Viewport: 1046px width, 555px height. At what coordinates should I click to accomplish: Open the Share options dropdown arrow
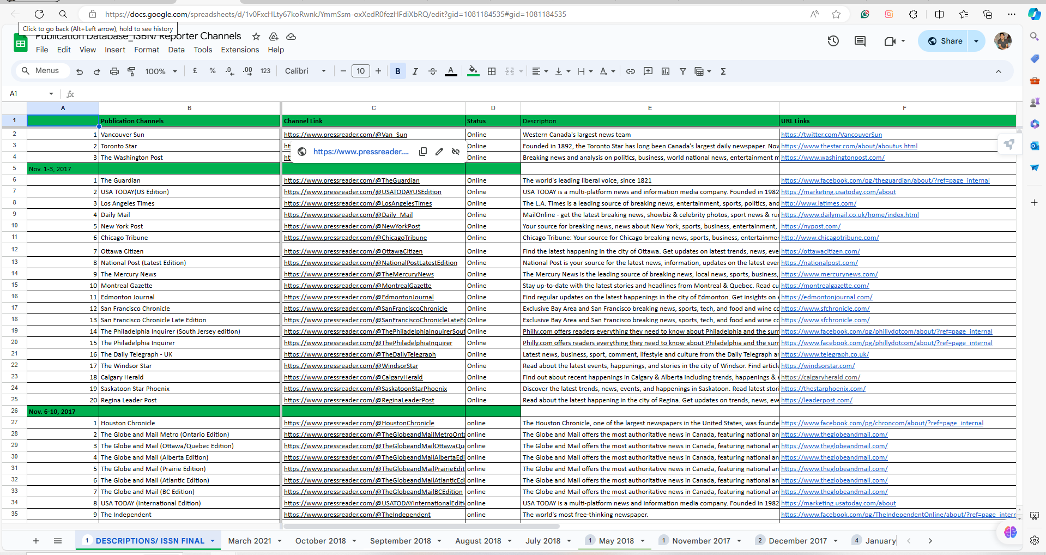click(x=976, y=41)
